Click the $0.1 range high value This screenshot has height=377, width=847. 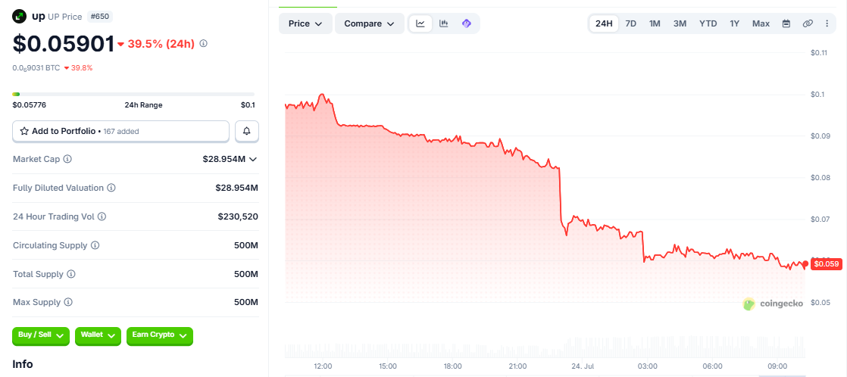(x=248, y=105)
